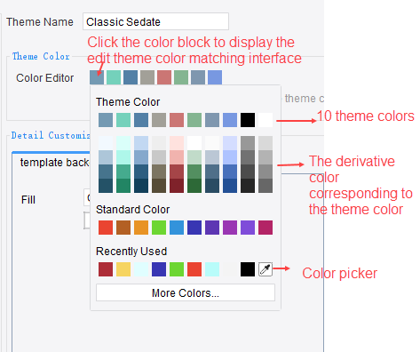Choose the pale mint derivative swatch
The image size is (420, 352).
point(123,143)
